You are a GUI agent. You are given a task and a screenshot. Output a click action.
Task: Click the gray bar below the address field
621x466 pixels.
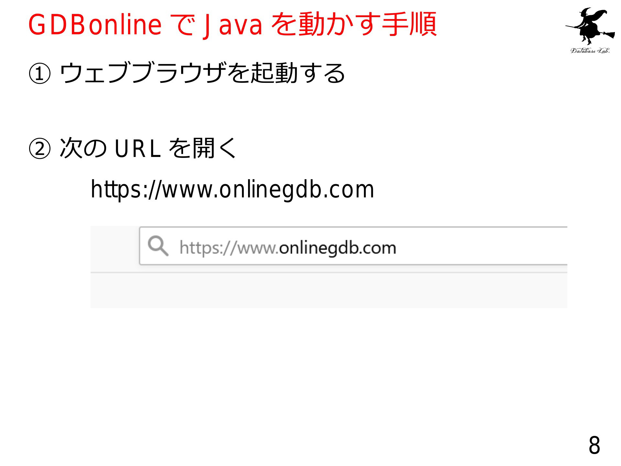coord(329,290)
